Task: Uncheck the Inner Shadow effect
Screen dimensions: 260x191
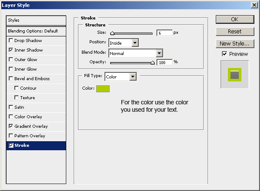Action: coord(11,50)
